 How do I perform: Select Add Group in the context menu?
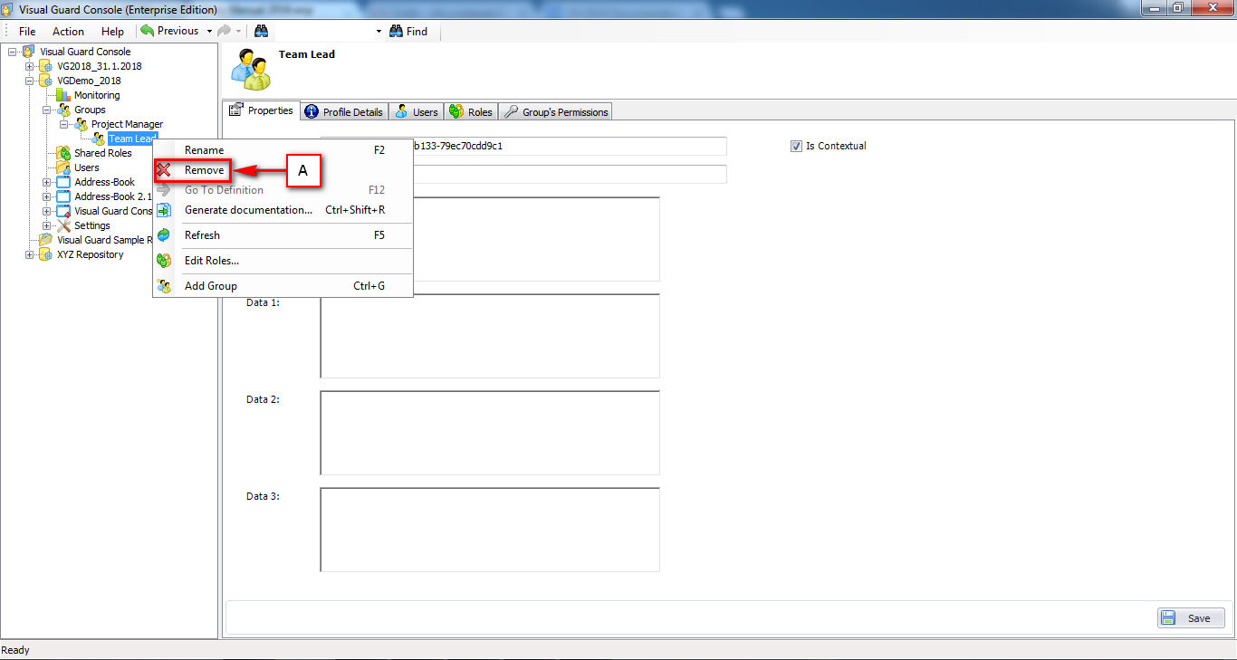(x=210, y=286)
